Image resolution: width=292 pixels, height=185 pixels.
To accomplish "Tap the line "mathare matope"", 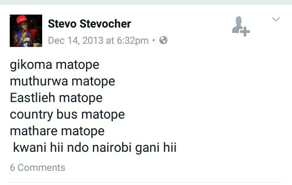I will [x=57, y=131].
